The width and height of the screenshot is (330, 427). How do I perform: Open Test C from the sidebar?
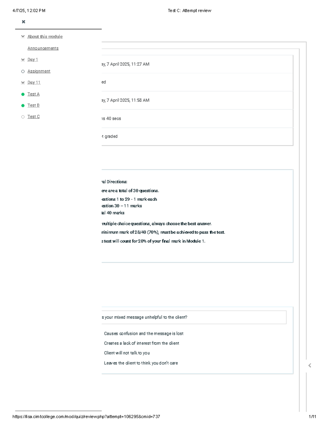(34, 117)
